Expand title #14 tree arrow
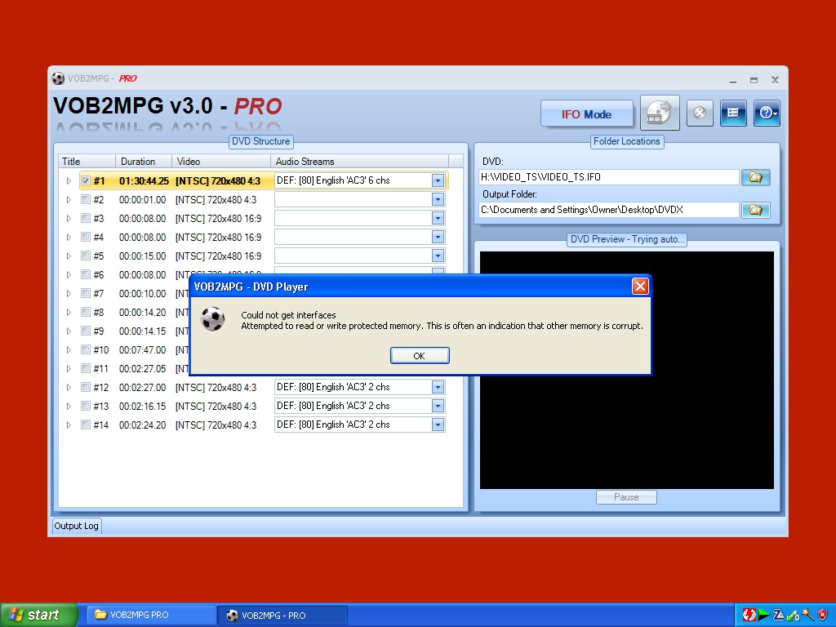836x627 pixels. pos(69,425)
